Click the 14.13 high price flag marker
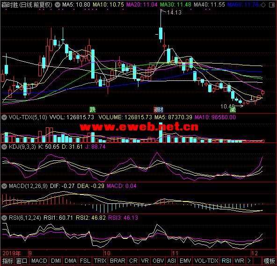 tap(171, 12)
